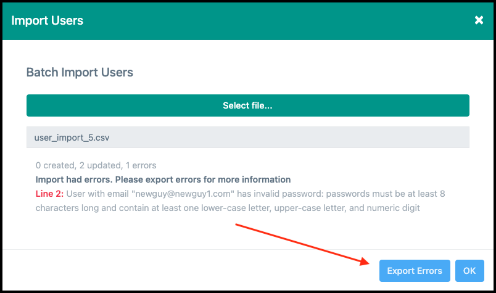The height and width of the screenshot is (293, 496).
Task: Click the Select file... button
Action: point(247,105)
